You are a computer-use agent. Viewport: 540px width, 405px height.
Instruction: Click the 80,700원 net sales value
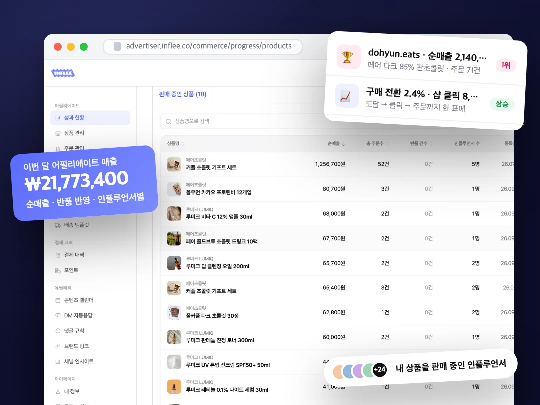click(334, 189)
